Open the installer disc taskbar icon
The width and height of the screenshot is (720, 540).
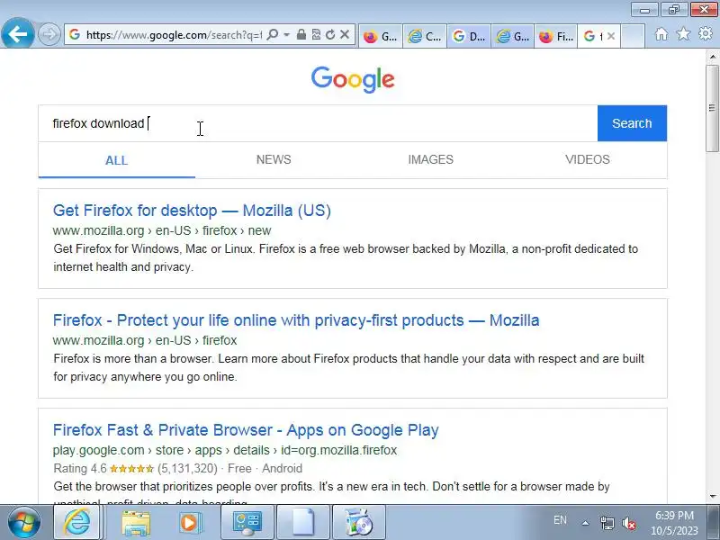click(358, 523)
